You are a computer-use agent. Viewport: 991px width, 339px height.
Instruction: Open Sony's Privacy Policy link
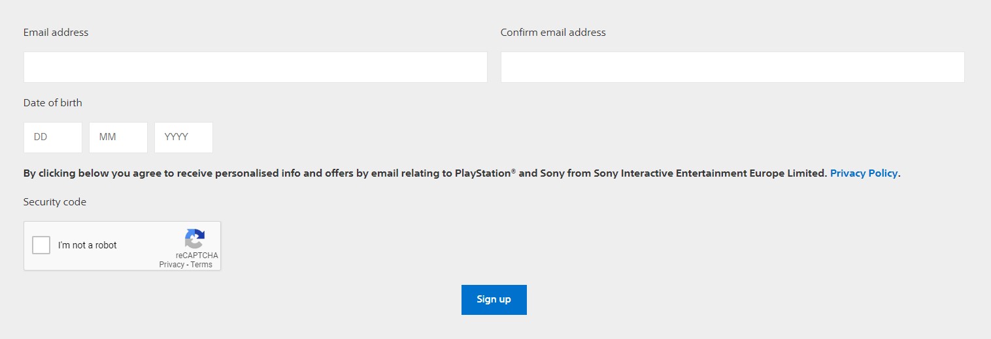coord(864,173)
